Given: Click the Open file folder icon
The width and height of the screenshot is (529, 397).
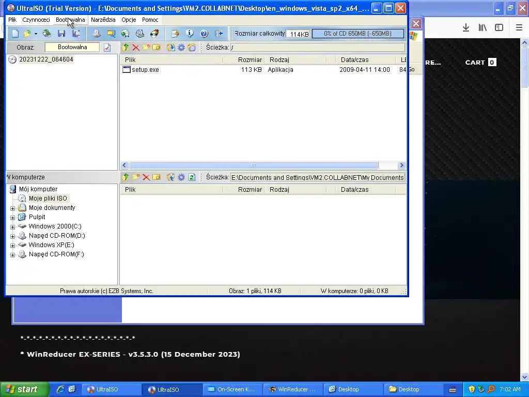Looking at the screenshot, I should [x=27, y=34].
